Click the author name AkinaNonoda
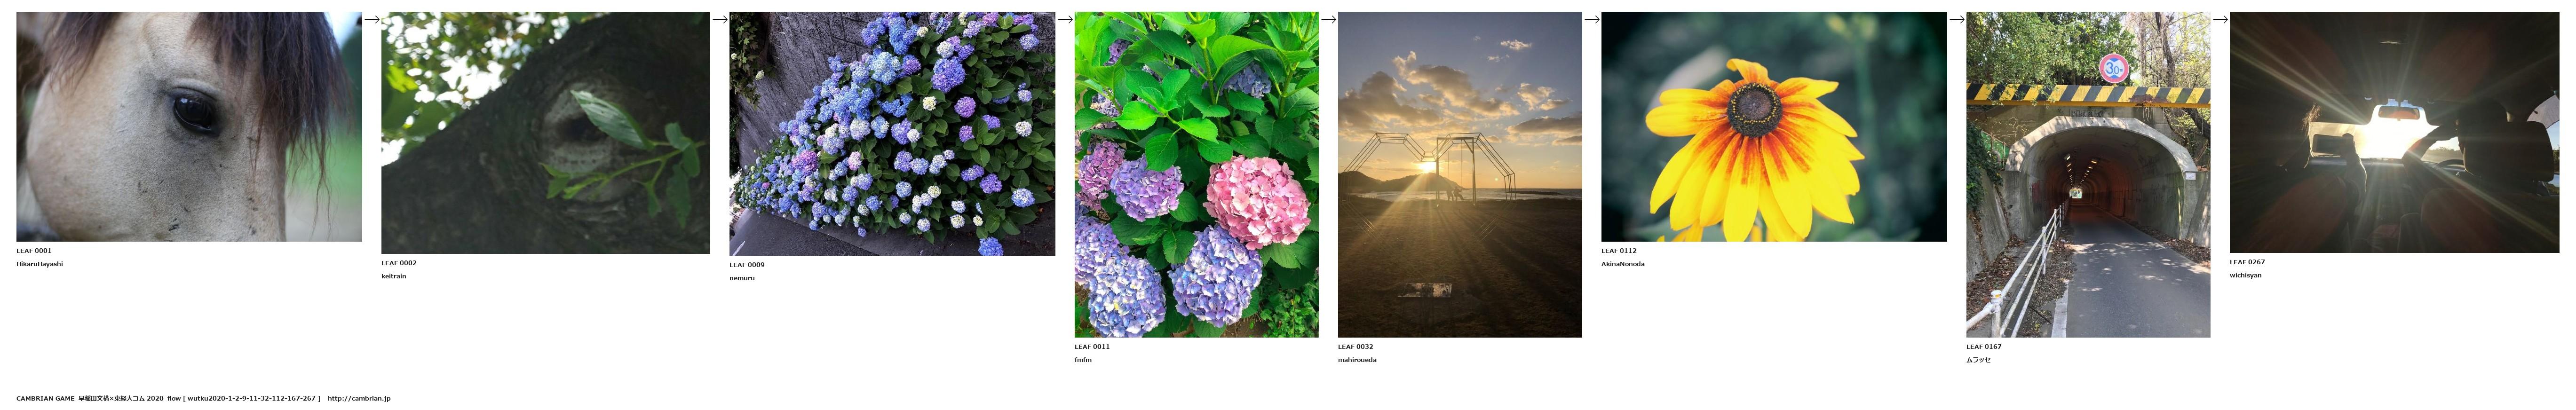The width and height of the screenshot is (2576, 410). pos(1623,264)
